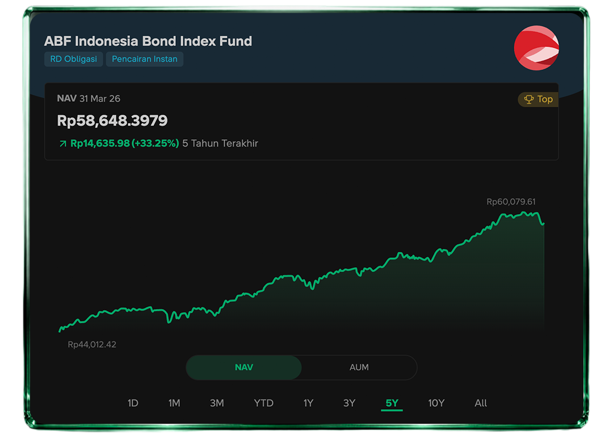Screen dimensions: 613x438
Task: Click the NAV value Rp58,648.3979
Action: point(112,120)
